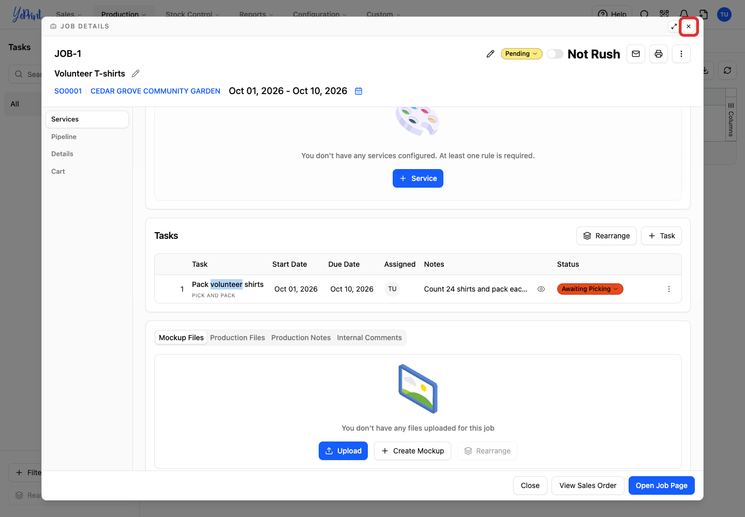Switch to the Production Notes tab
Screen dimensions: 745x517
tap(301, 338)
